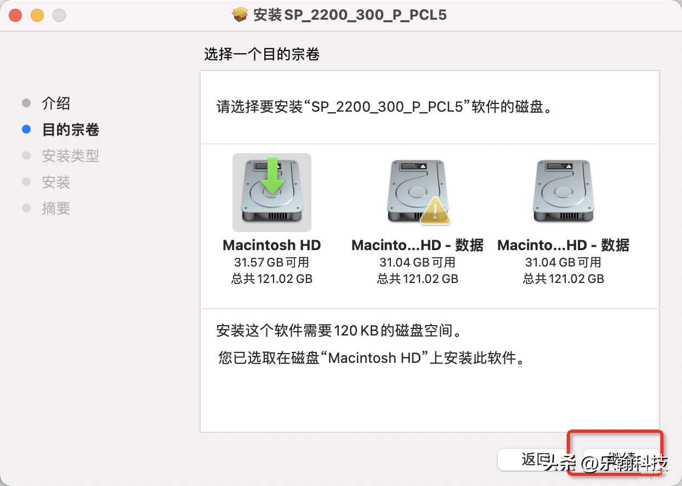Minimize the installer with yellow button

[x=37, y=15]
